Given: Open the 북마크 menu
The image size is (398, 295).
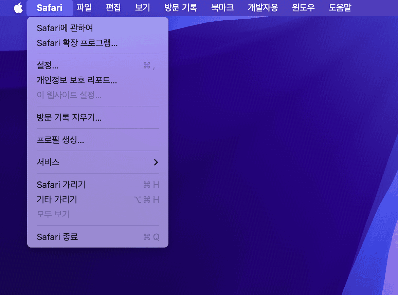Looking at the screenshot, I should pyautogui.click(x=222, y=8).
